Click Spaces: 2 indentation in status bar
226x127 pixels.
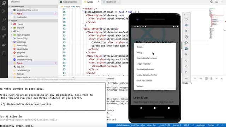(177, 125)
